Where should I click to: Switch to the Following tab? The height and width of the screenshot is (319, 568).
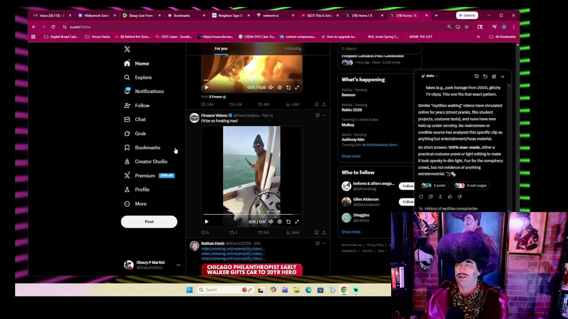point(293,48)
